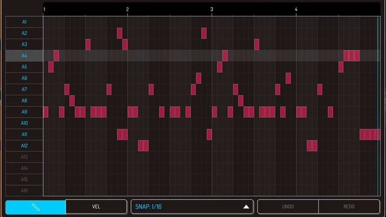This screenshot has width=386, height=217.
Task: Select the A1 pad row label
Action: point(24,22)
